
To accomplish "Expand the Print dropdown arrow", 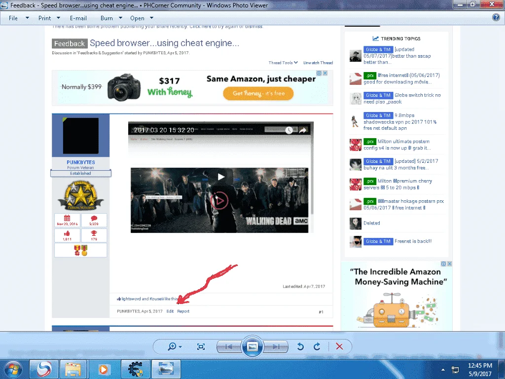I will [x=58, y=18].
